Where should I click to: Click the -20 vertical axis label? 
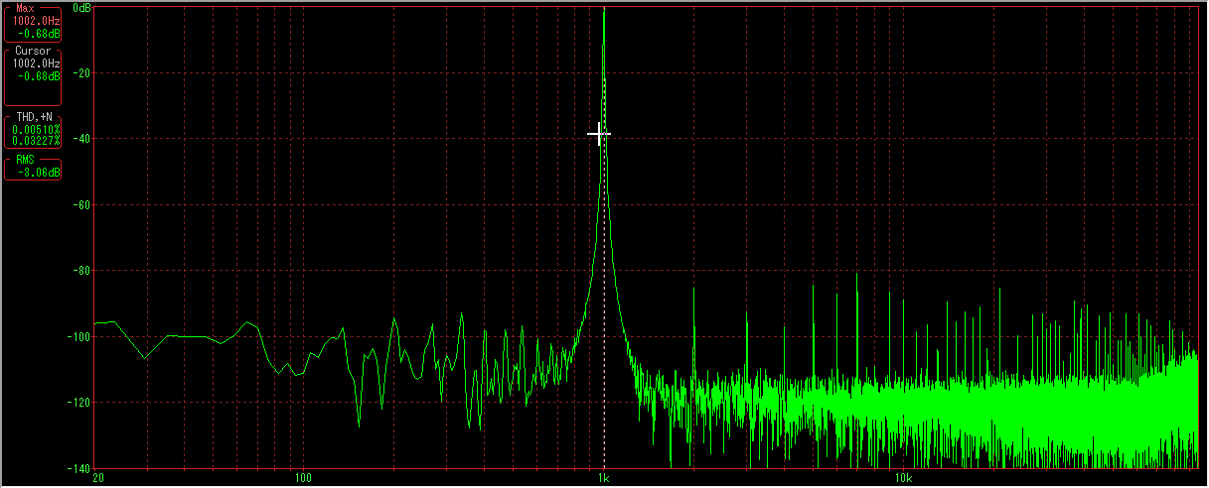82,72
